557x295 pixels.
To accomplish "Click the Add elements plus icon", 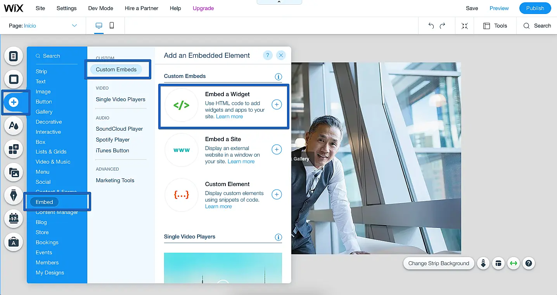I will pyautogui.click(x=14, y=102).
